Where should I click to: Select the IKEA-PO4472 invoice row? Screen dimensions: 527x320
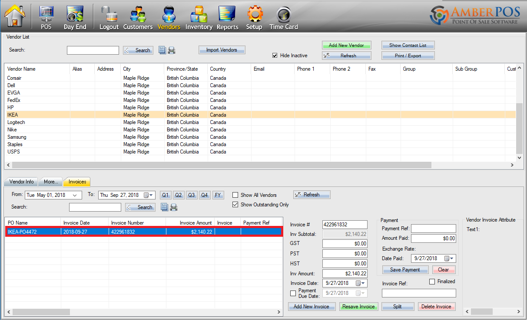[x=144, y=232]
